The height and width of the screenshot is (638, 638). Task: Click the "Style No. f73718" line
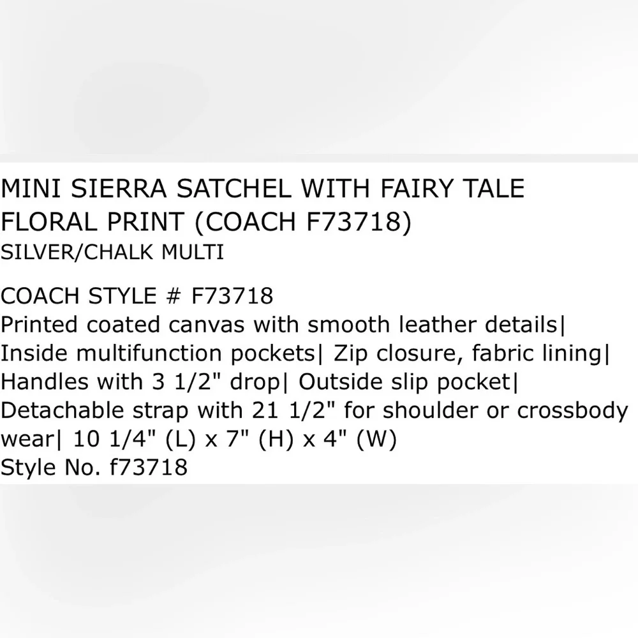tap(94, 468)
